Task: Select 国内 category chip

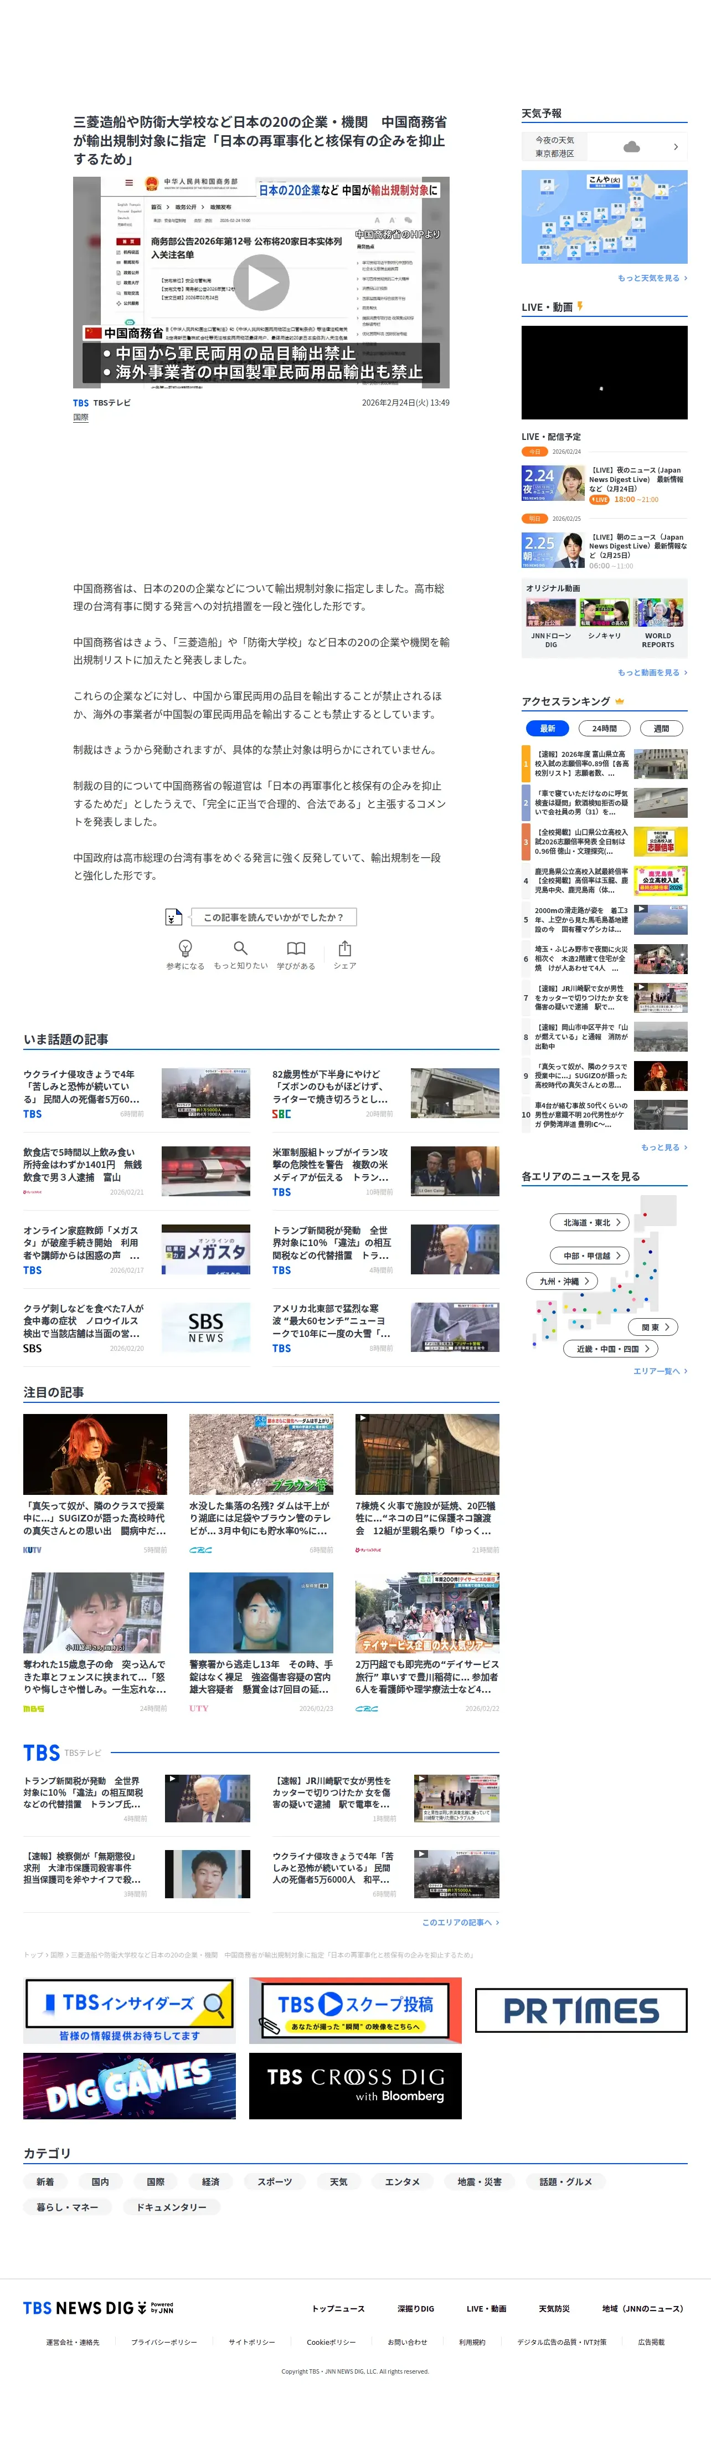Action: 101,2182
